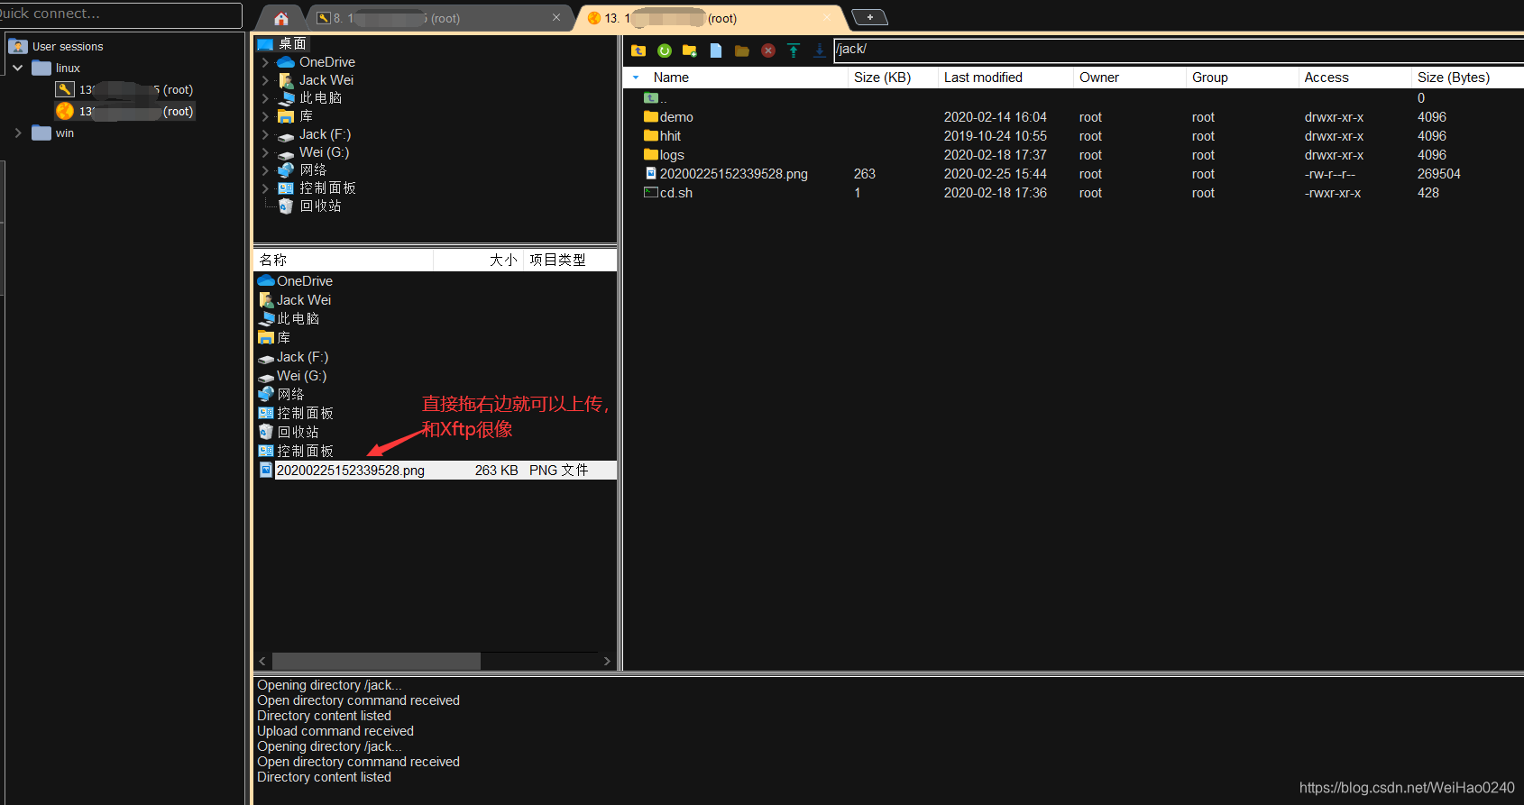1524x805 pixels.
Task: Click the local list horizontal scrollbar thumb
Action: pyautogui.click(x=376, y=661)
